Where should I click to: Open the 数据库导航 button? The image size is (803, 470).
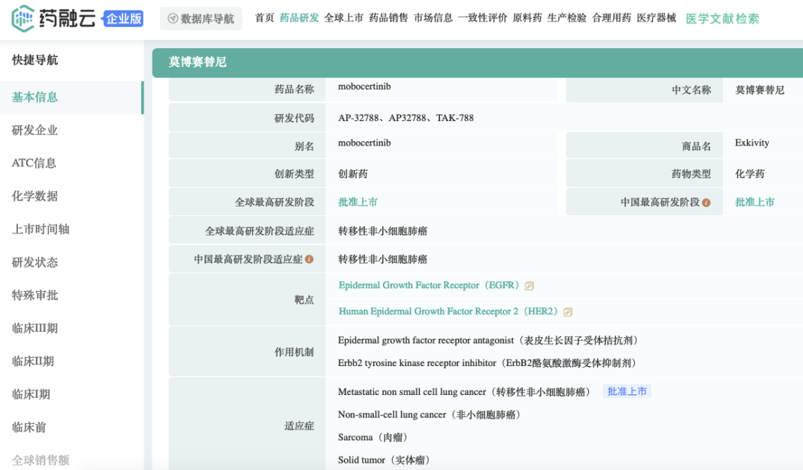pos(201,19)
